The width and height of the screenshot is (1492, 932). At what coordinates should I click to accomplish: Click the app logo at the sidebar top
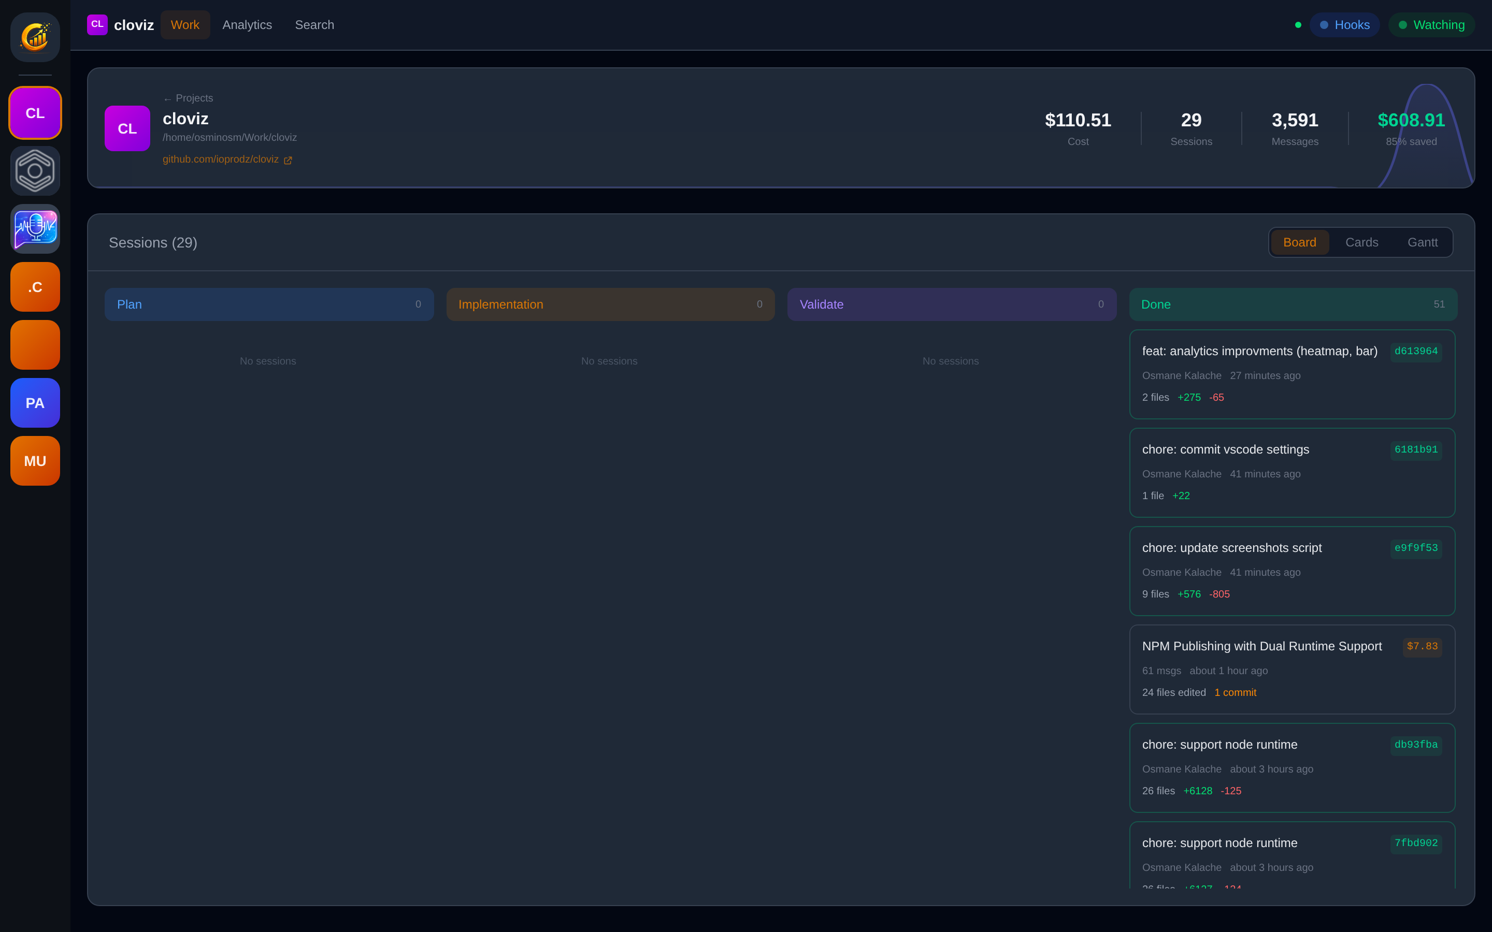[x=35, y=37]
